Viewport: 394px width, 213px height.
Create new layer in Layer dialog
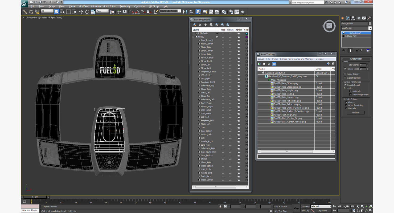tap(195, 25)
